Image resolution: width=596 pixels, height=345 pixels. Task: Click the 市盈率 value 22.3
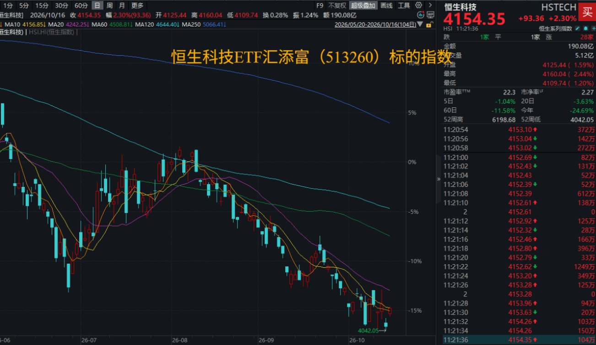click(509, 92)
